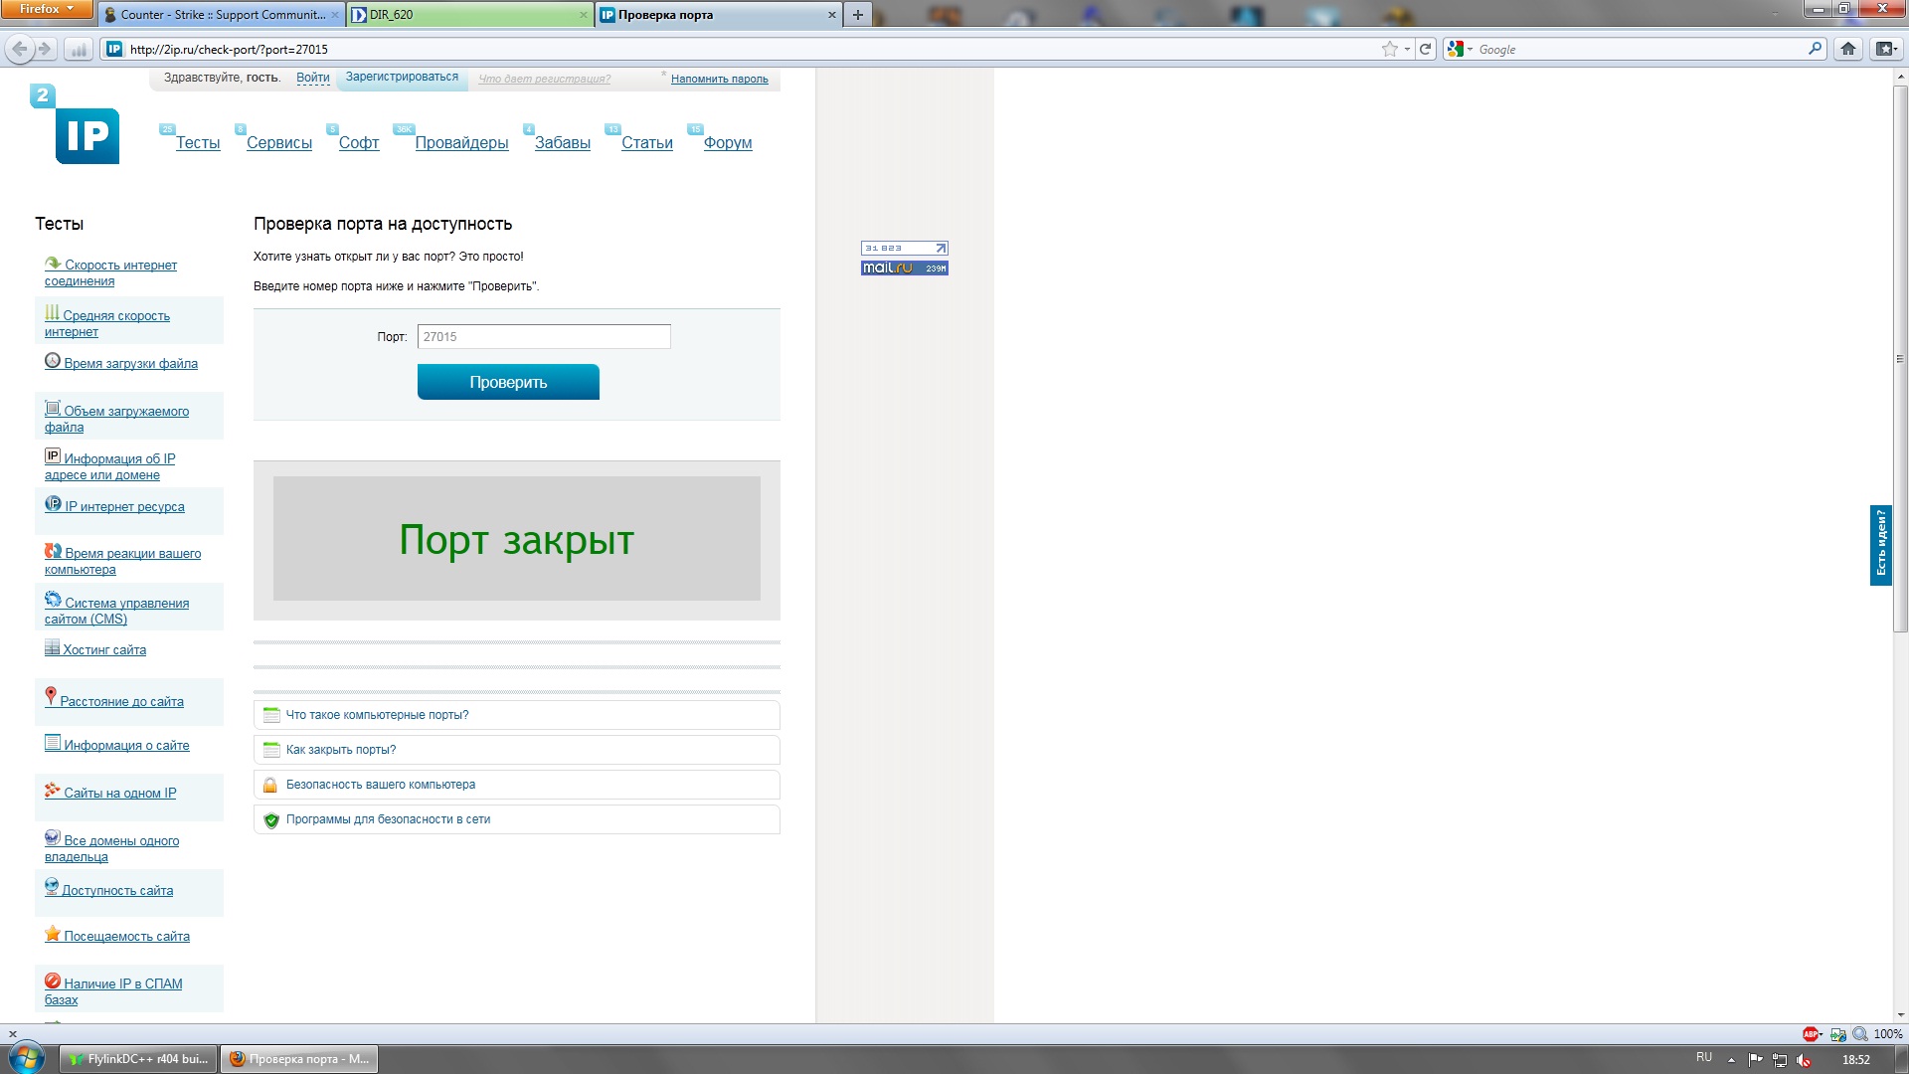Open the Статьи menu
The height and width of the screenshot is (1074, 1909).
coord(647,143)
